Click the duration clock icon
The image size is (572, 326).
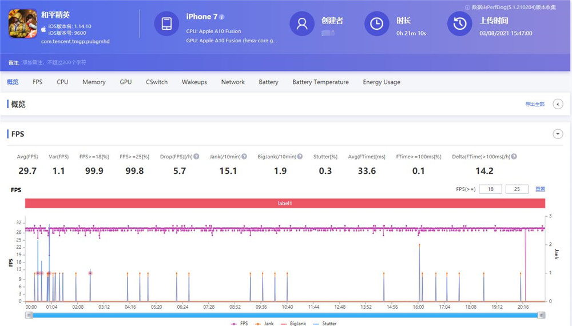tap(377, 24)
